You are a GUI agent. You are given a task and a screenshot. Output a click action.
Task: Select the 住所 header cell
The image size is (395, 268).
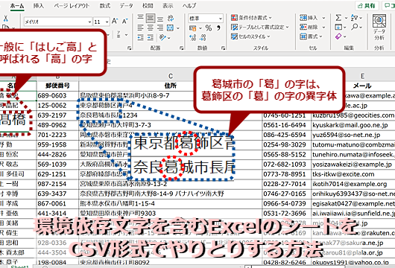pos(171,86)
